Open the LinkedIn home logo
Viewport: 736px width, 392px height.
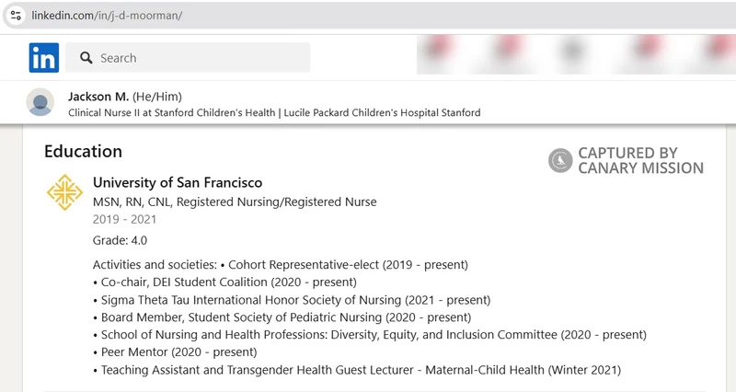pyautogui.click(x=43, y=58)
